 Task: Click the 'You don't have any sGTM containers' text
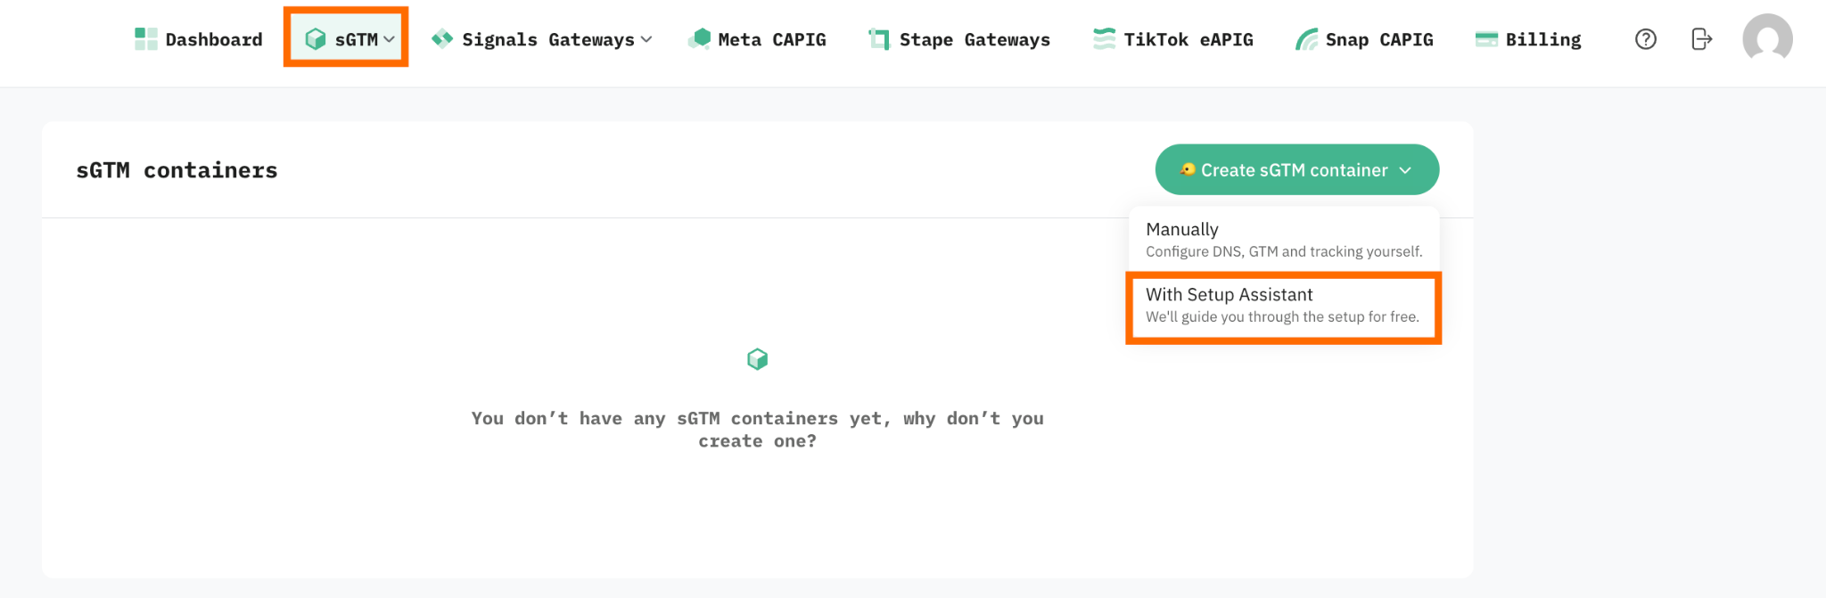point(757,430)
